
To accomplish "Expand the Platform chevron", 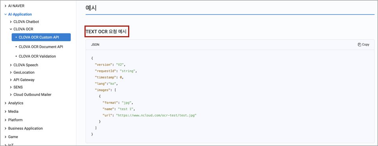I will point(5,120).
